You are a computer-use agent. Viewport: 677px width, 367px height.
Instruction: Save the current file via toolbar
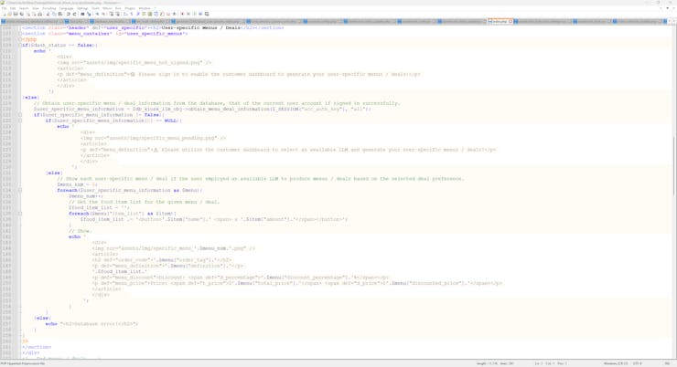[16, 14]
